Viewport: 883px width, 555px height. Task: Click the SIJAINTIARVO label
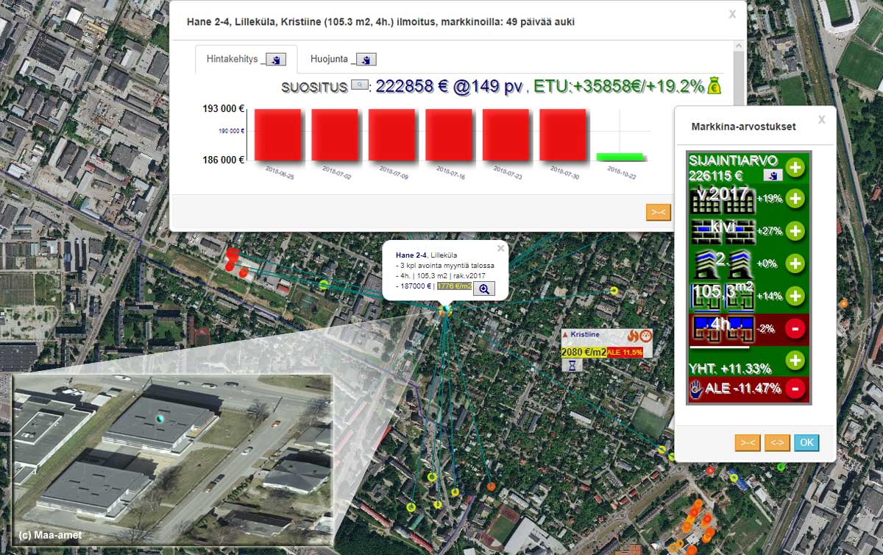click(x=732, y=160)
